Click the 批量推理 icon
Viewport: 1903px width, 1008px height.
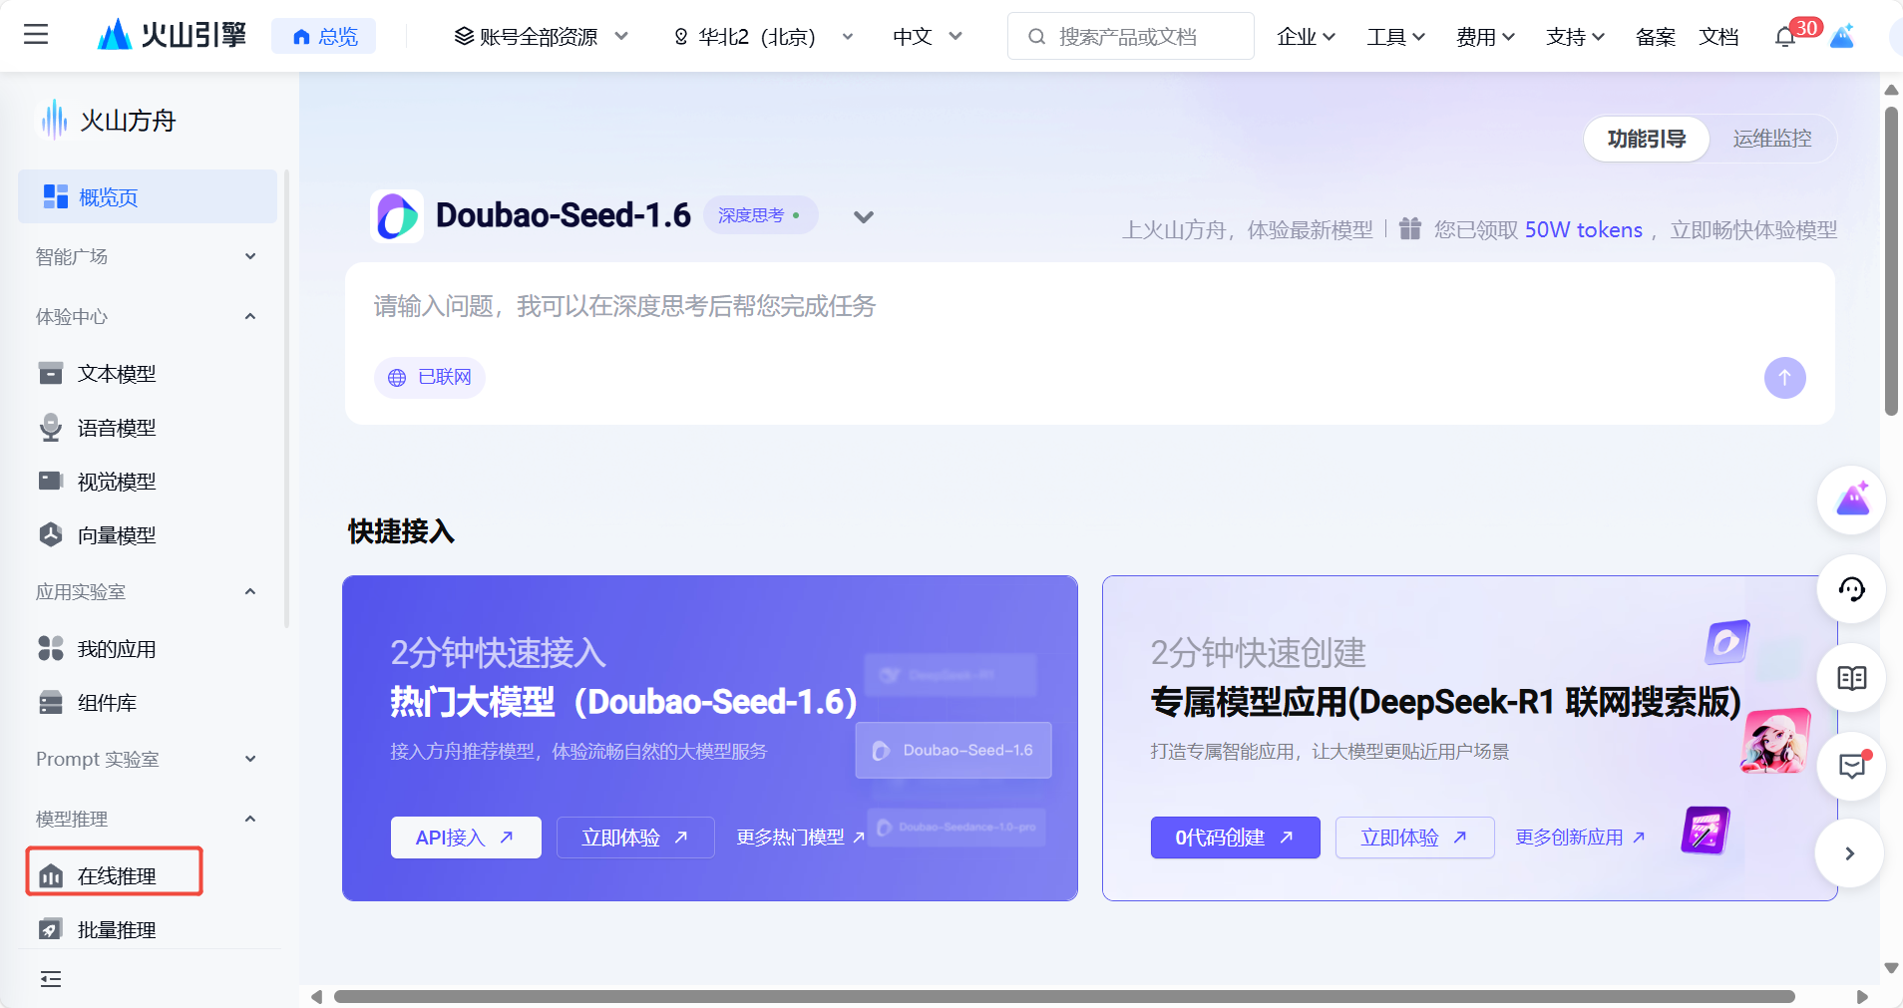point(50,930)
